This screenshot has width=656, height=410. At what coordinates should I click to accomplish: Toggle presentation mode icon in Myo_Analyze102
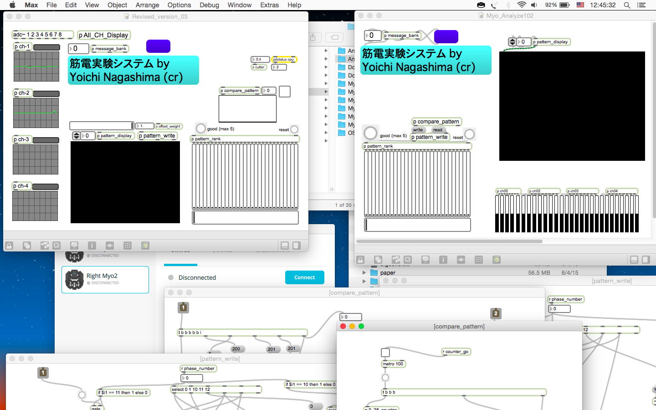[x=425, y=260]
